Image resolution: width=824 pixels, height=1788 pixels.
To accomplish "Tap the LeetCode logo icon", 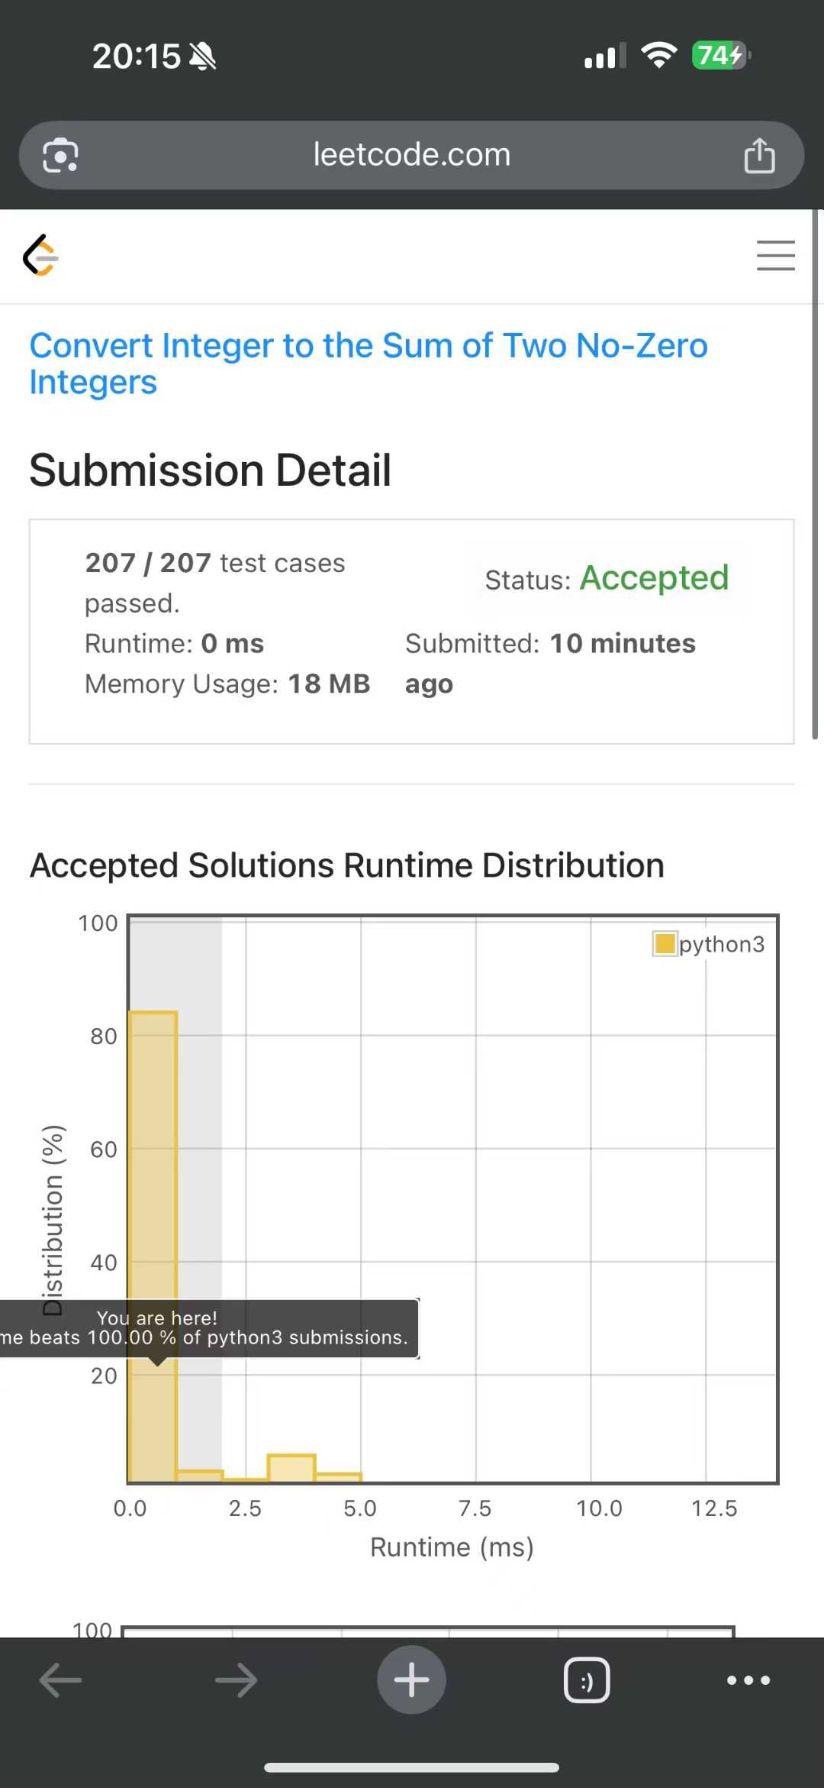I will pos(41,255).
